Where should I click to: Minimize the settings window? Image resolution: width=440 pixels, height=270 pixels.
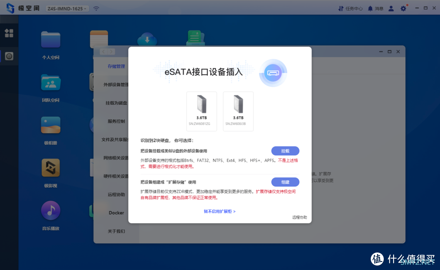[x=381, y=52]
